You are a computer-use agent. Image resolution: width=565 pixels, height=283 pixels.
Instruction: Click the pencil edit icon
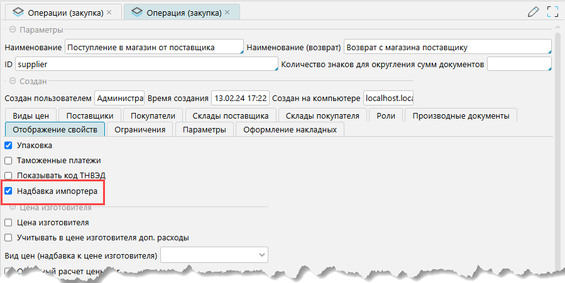pyautogui.click(x=534, y=11)
